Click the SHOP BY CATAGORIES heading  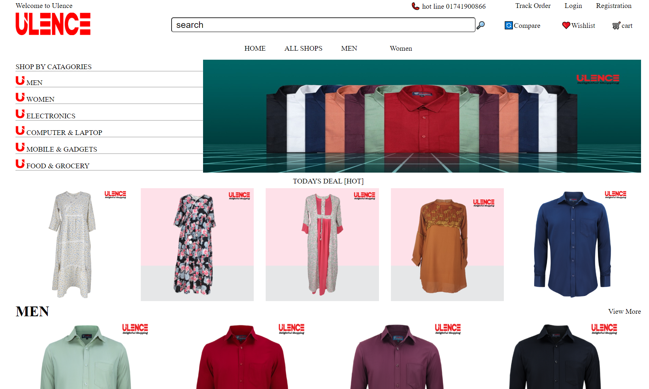[54, 67]
